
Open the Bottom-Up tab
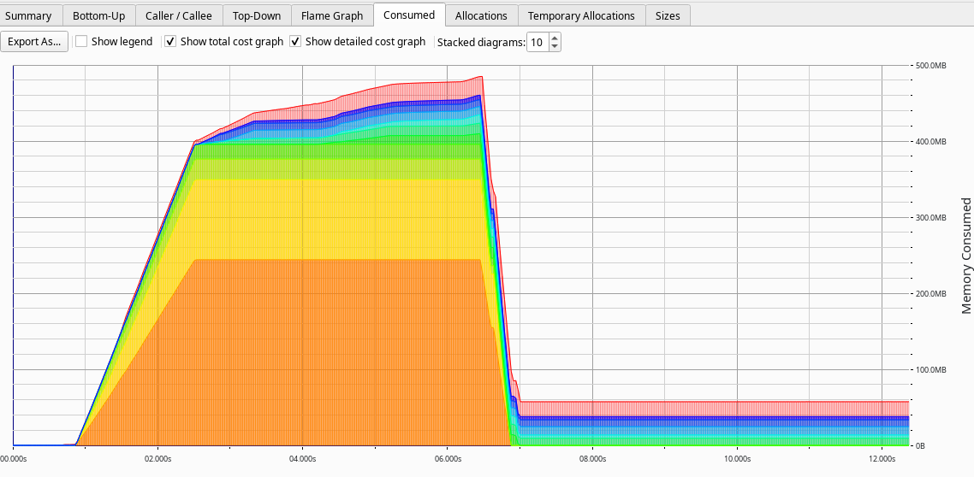coord(98,15)
